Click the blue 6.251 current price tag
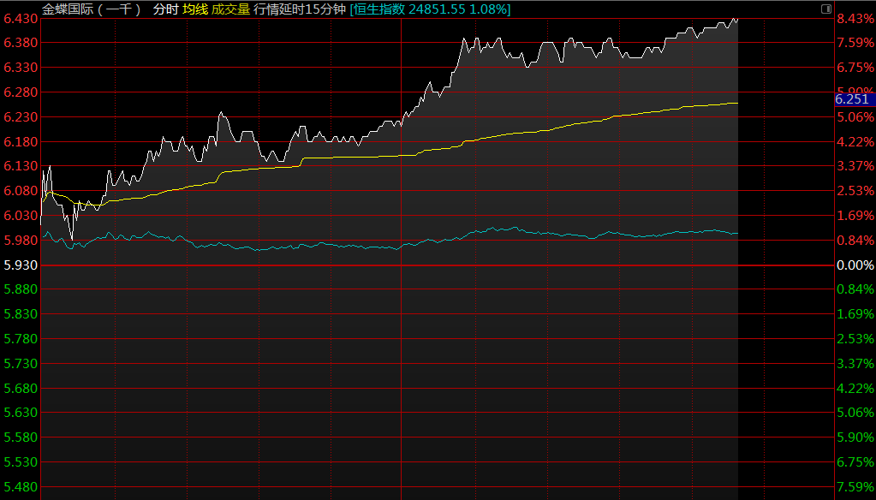This screenshot has width=876, height=500. pyautogui.click(x=853, y=100)
